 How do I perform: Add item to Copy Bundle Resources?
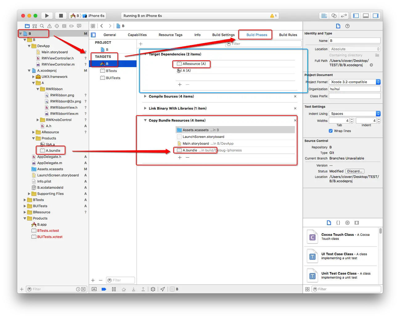180,157
